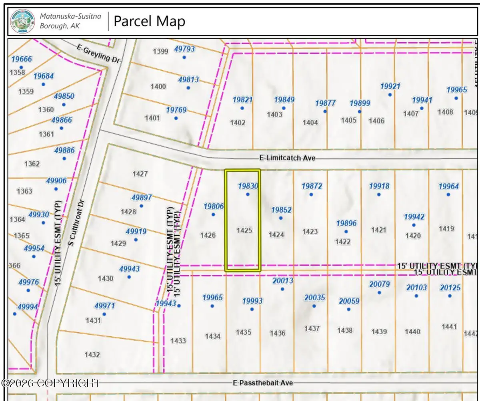Click the yellow-highlighted parcel 1425
This screenshot has width=480, height=401.
(x=244, y=230)
